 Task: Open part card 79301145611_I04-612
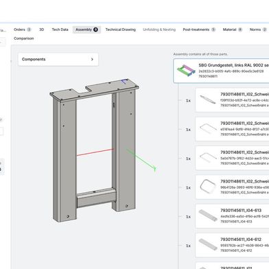click(x=232, y=245)
